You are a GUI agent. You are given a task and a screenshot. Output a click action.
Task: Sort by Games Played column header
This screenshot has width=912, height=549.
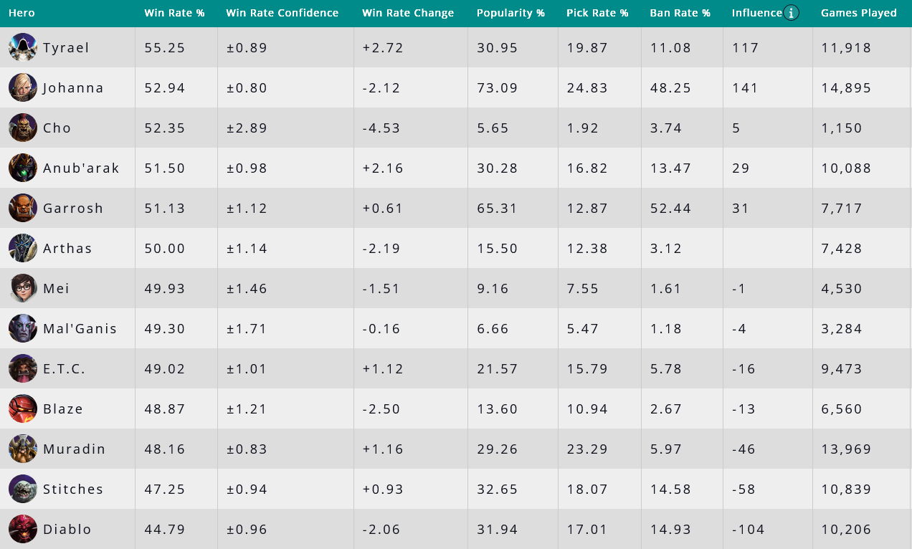[859, 13]
